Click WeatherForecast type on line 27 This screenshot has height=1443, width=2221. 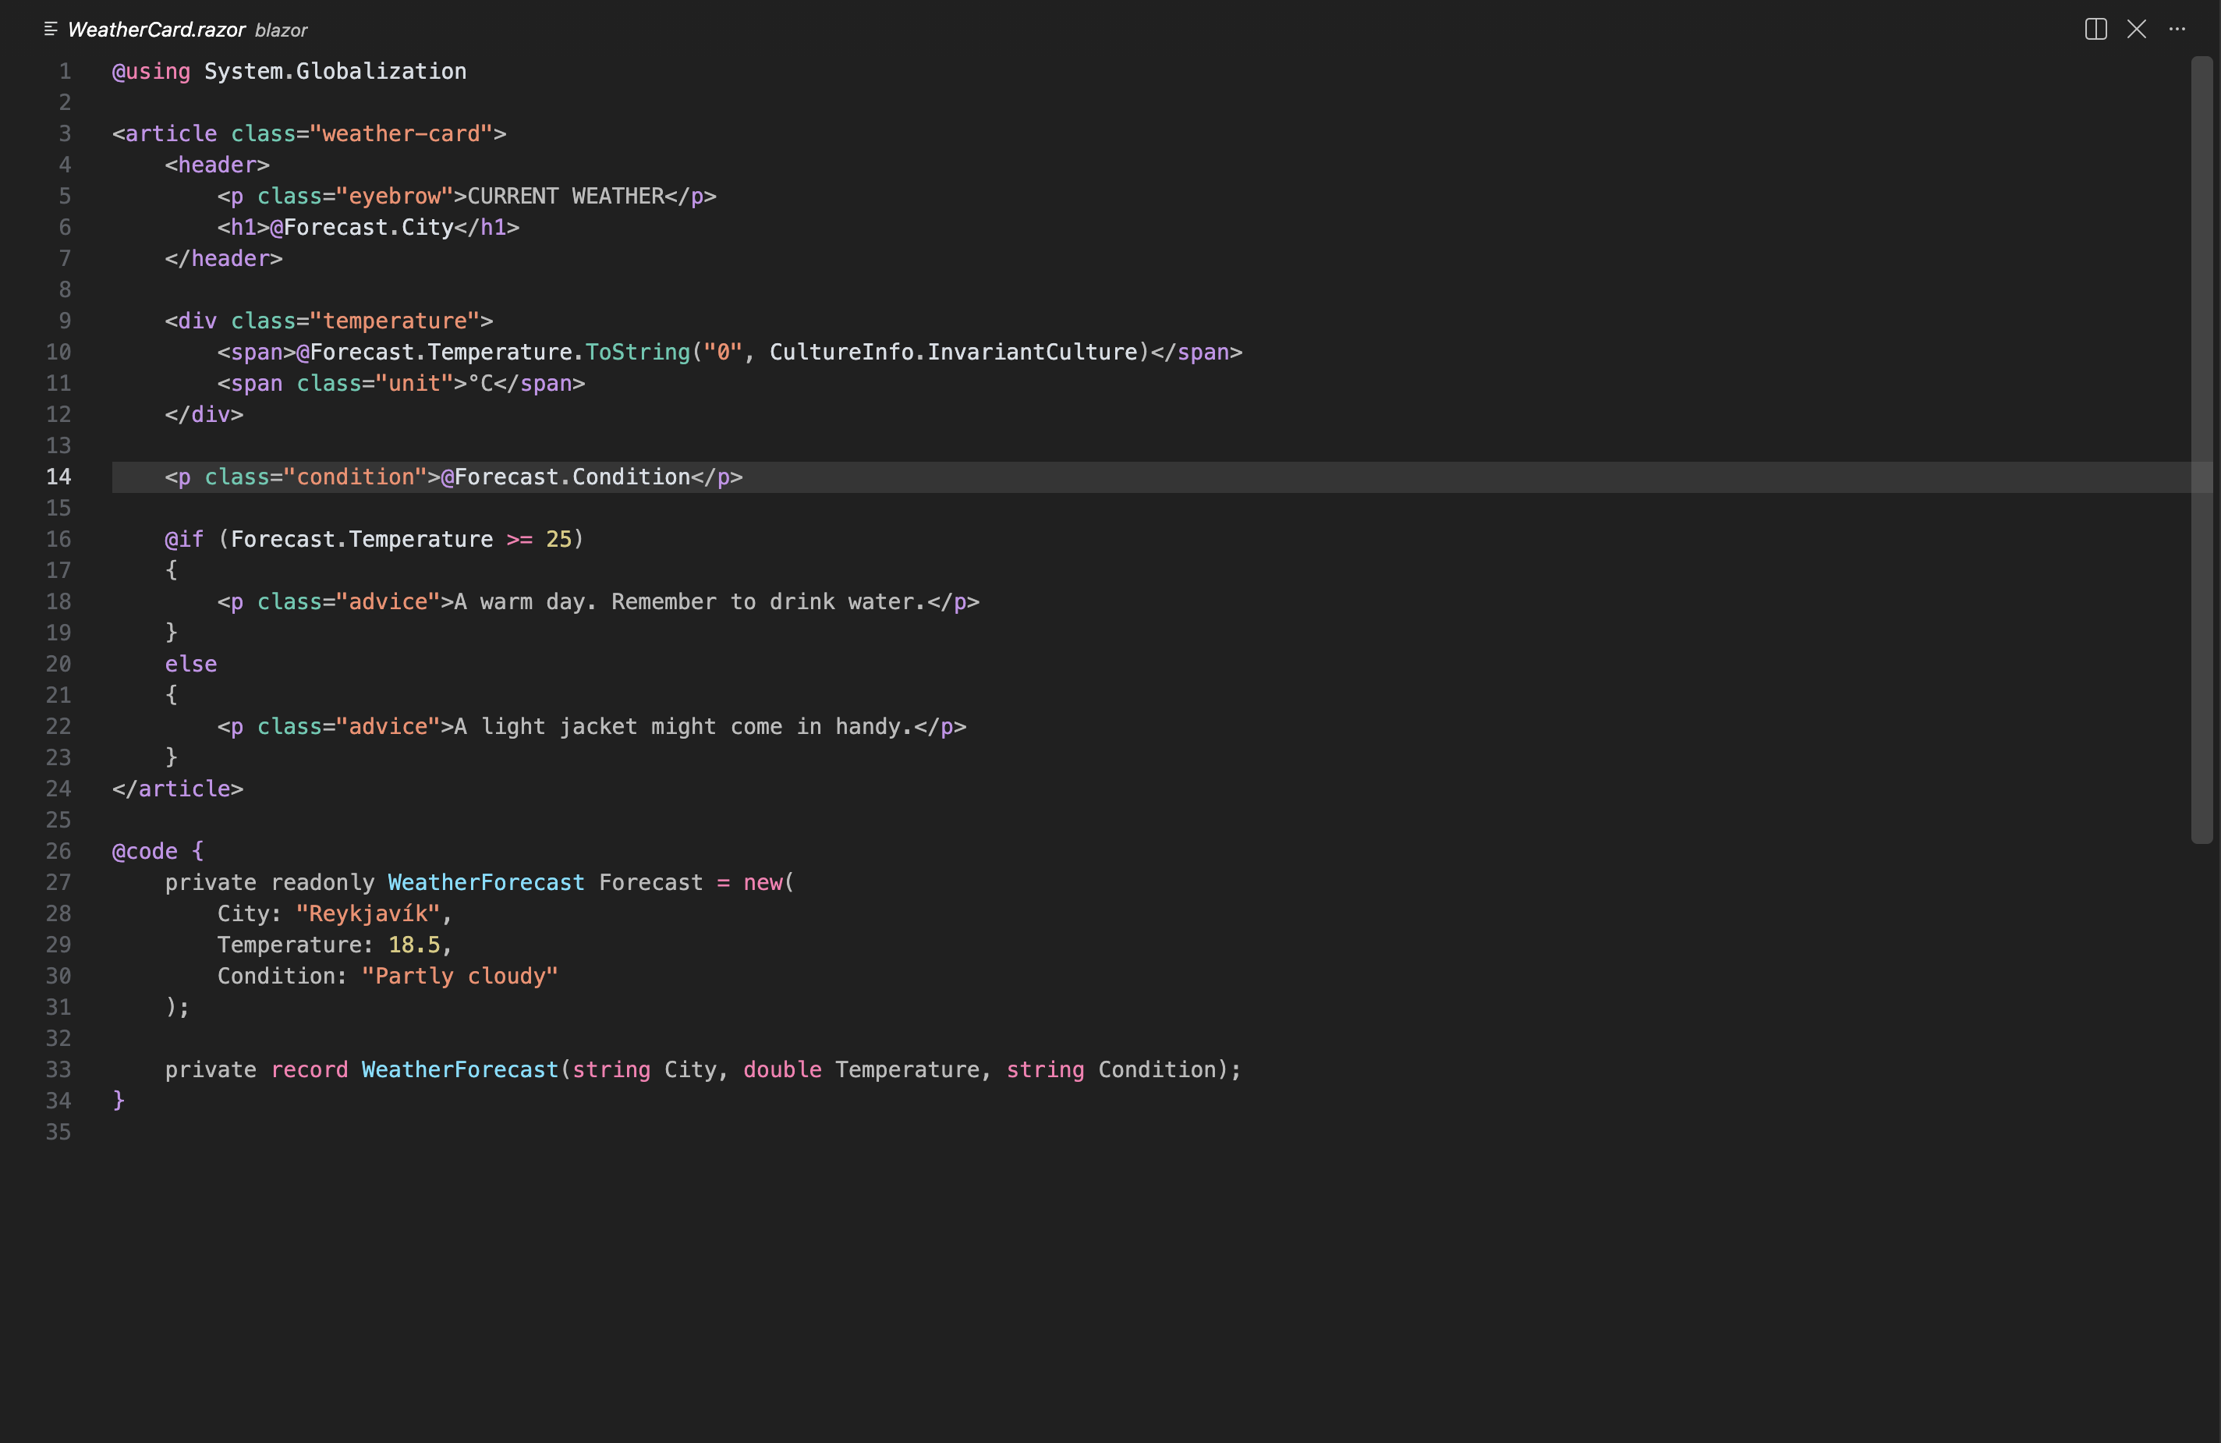point(486,883)
